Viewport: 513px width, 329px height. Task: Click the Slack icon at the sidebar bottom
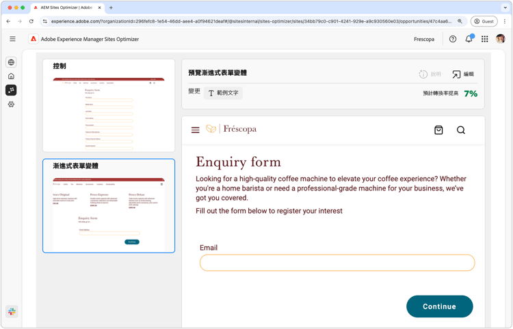(12, 311)
